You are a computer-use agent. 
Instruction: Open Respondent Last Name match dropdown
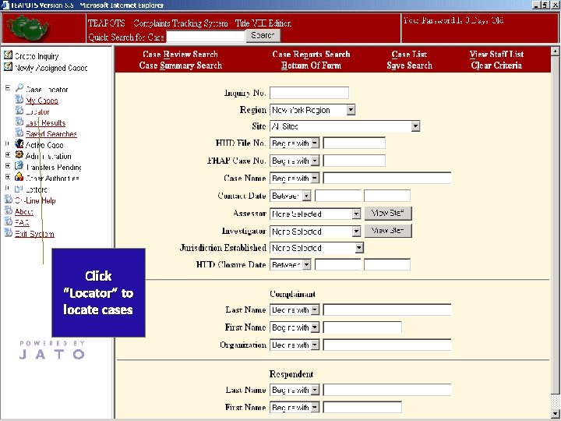(x=315, y=391)
